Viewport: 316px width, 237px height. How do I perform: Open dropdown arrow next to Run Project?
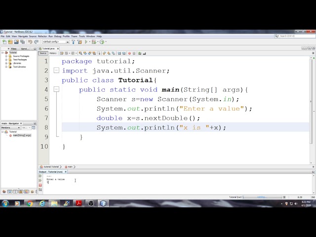coord(89,41)
